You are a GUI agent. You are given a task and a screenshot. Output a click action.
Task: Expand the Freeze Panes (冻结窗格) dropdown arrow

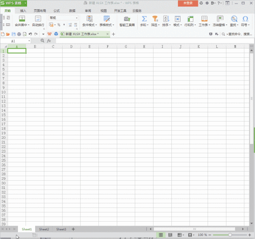tap(226, 25)
